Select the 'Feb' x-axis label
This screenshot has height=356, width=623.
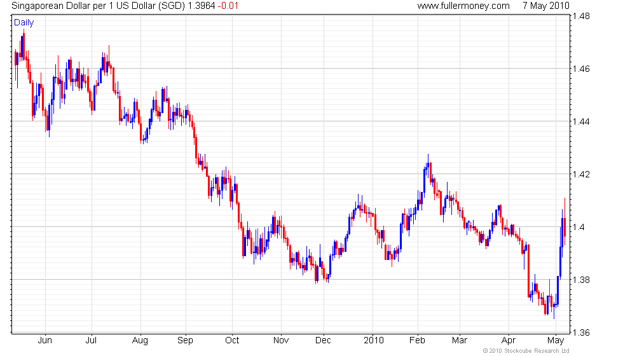coord(417,341)
